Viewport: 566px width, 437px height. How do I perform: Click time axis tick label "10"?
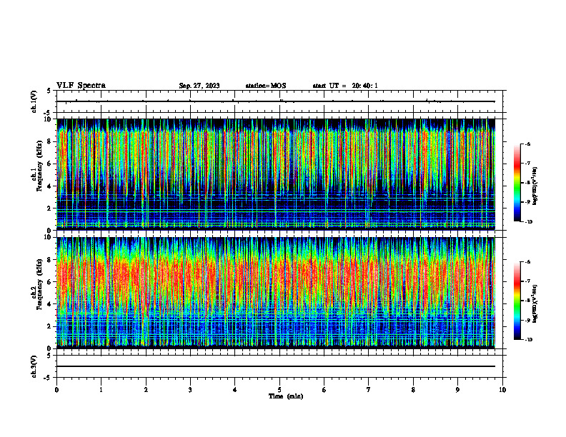pyautogui.click(x=502, y=390)
